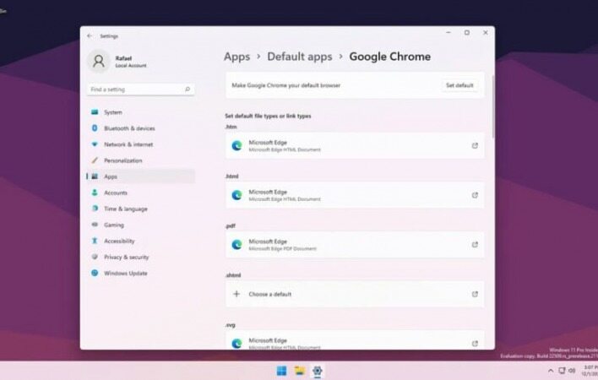Click the Network wifi icon
The image size is (598, 380).
click(x=95, y=144)
